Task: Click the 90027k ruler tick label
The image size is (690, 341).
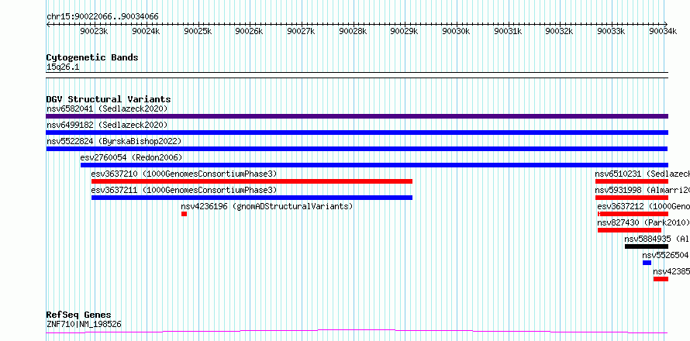Action: point(301,31)
